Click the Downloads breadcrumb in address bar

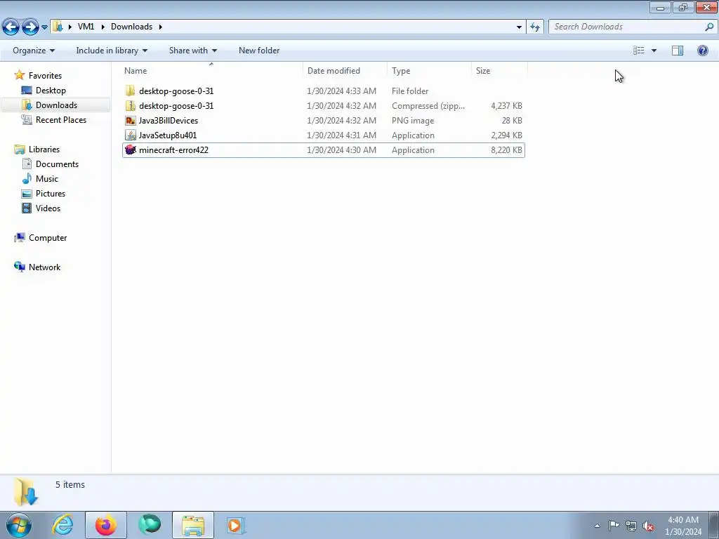pos(131,27)
